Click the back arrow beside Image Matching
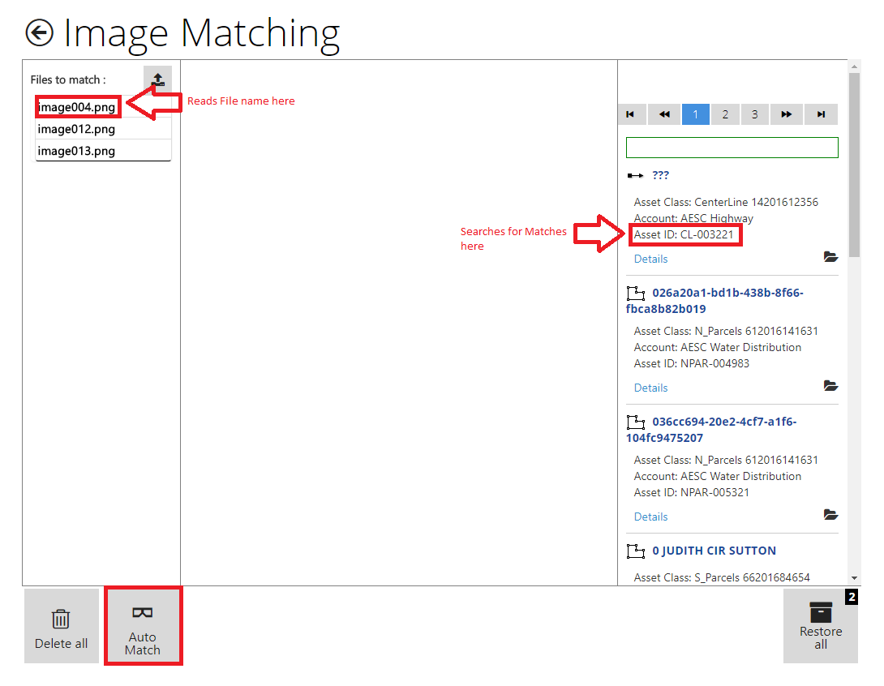Image resolution: width=884 pixels, height=686 pixels. tap(39, 32)
